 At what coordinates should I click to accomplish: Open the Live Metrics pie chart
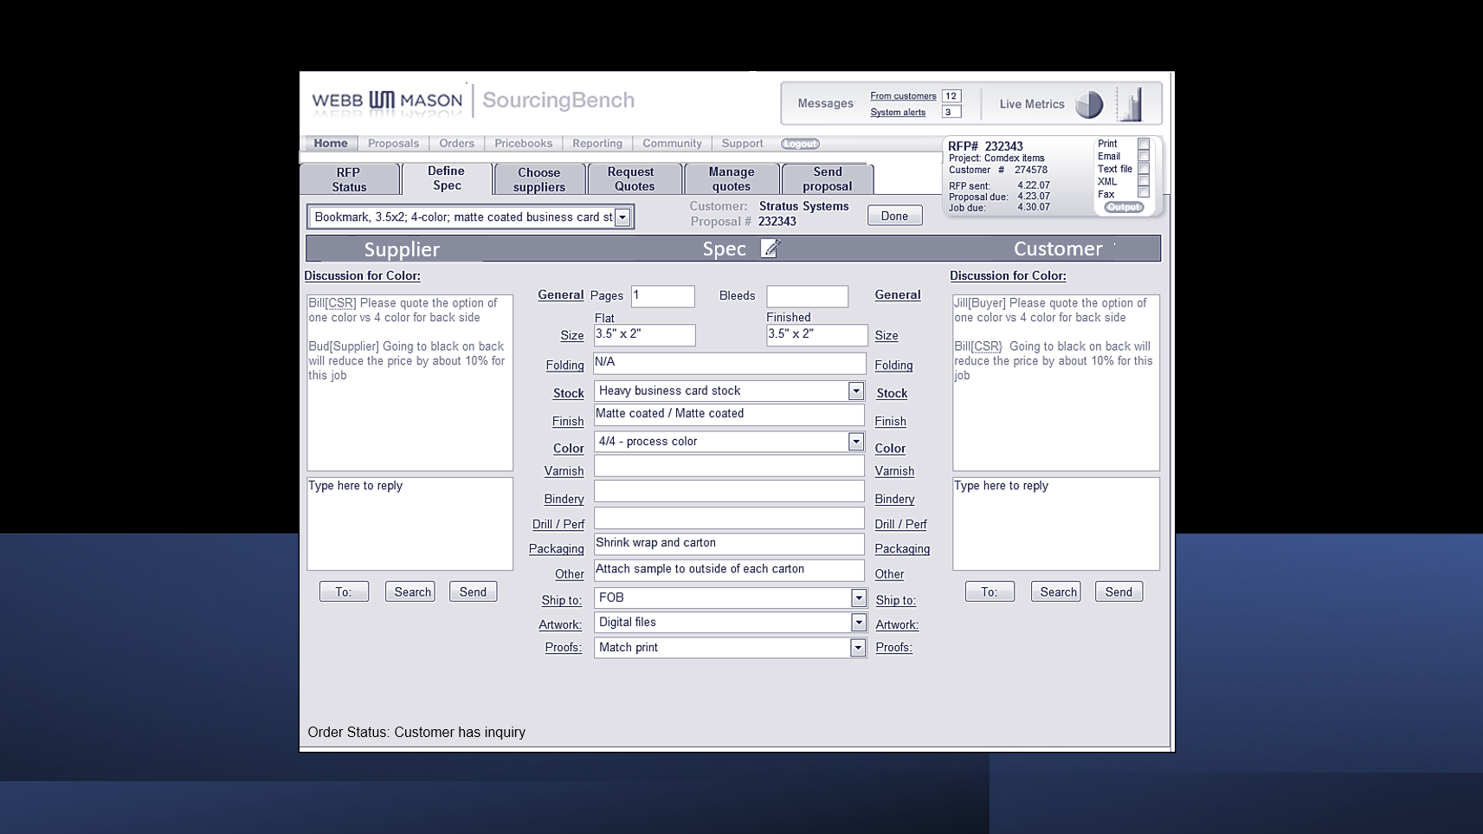(1089, 105)
